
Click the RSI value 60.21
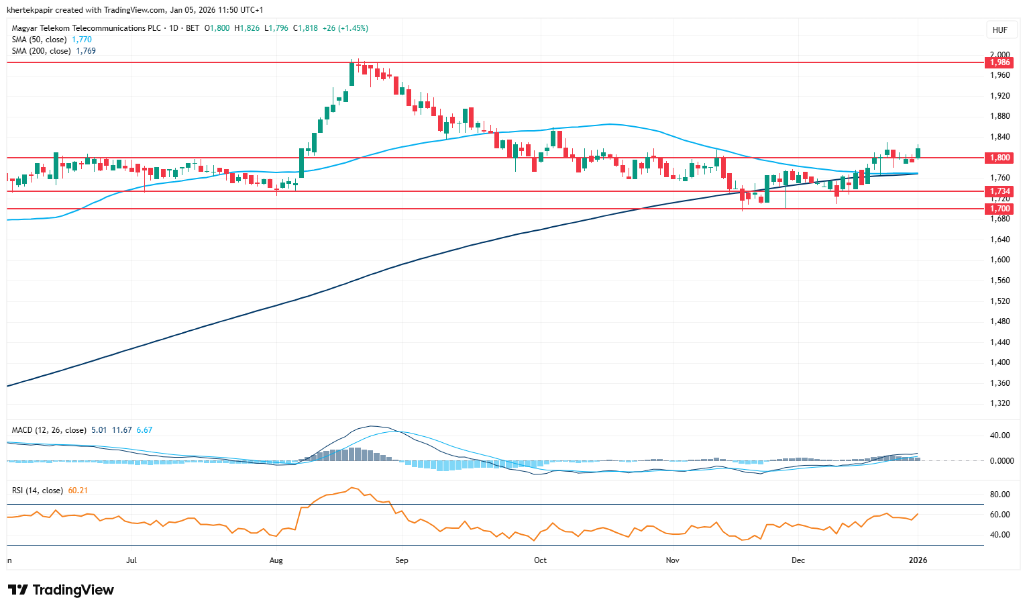[x=78, y=491]
